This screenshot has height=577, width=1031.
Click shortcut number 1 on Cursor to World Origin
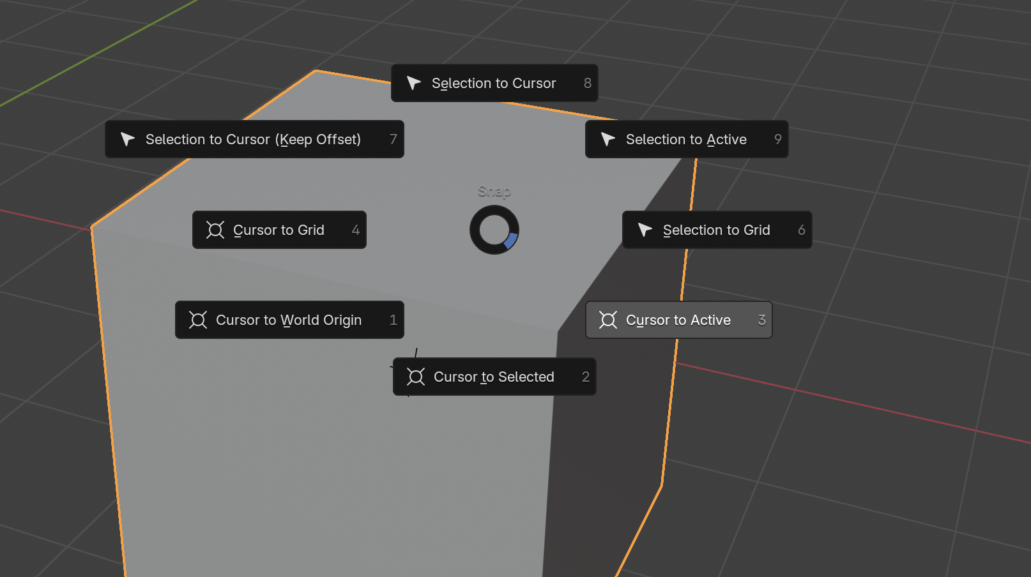(x=393, y=320)
